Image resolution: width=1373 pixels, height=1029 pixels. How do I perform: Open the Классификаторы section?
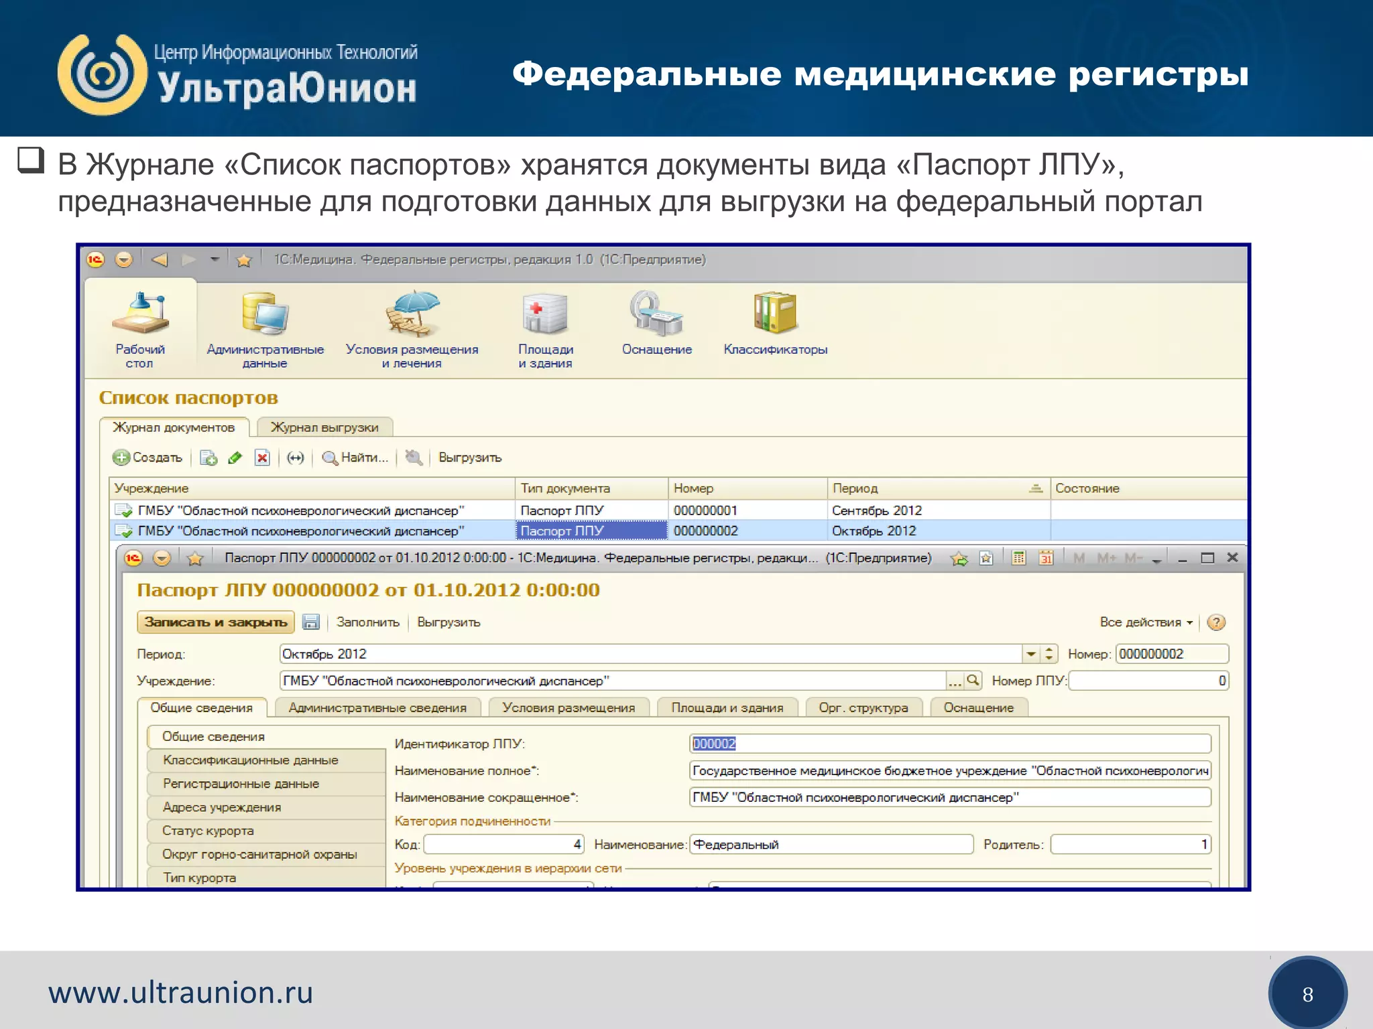click(x=775, y=324)
